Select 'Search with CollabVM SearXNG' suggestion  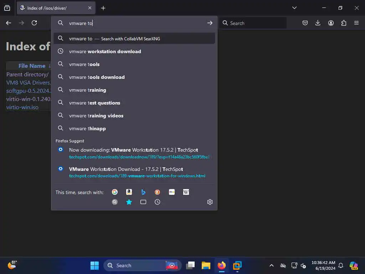[134, 39]
